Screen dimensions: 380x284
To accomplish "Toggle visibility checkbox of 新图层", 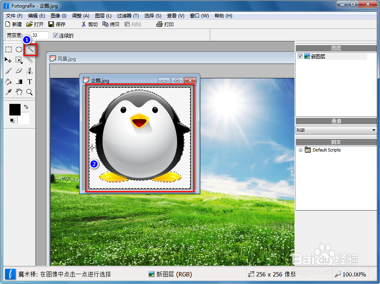I will pyautogui.click(x=300, y=56).
